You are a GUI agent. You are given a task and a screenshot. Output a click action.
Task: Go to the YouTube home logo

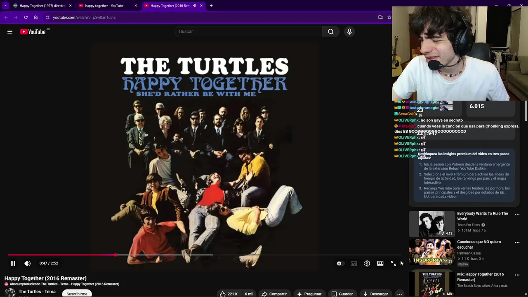(x=33, y=32)
